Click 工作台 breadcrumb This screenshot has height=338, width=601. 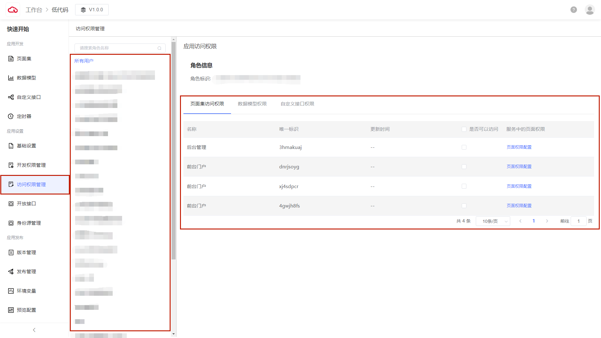click(34, 10)
